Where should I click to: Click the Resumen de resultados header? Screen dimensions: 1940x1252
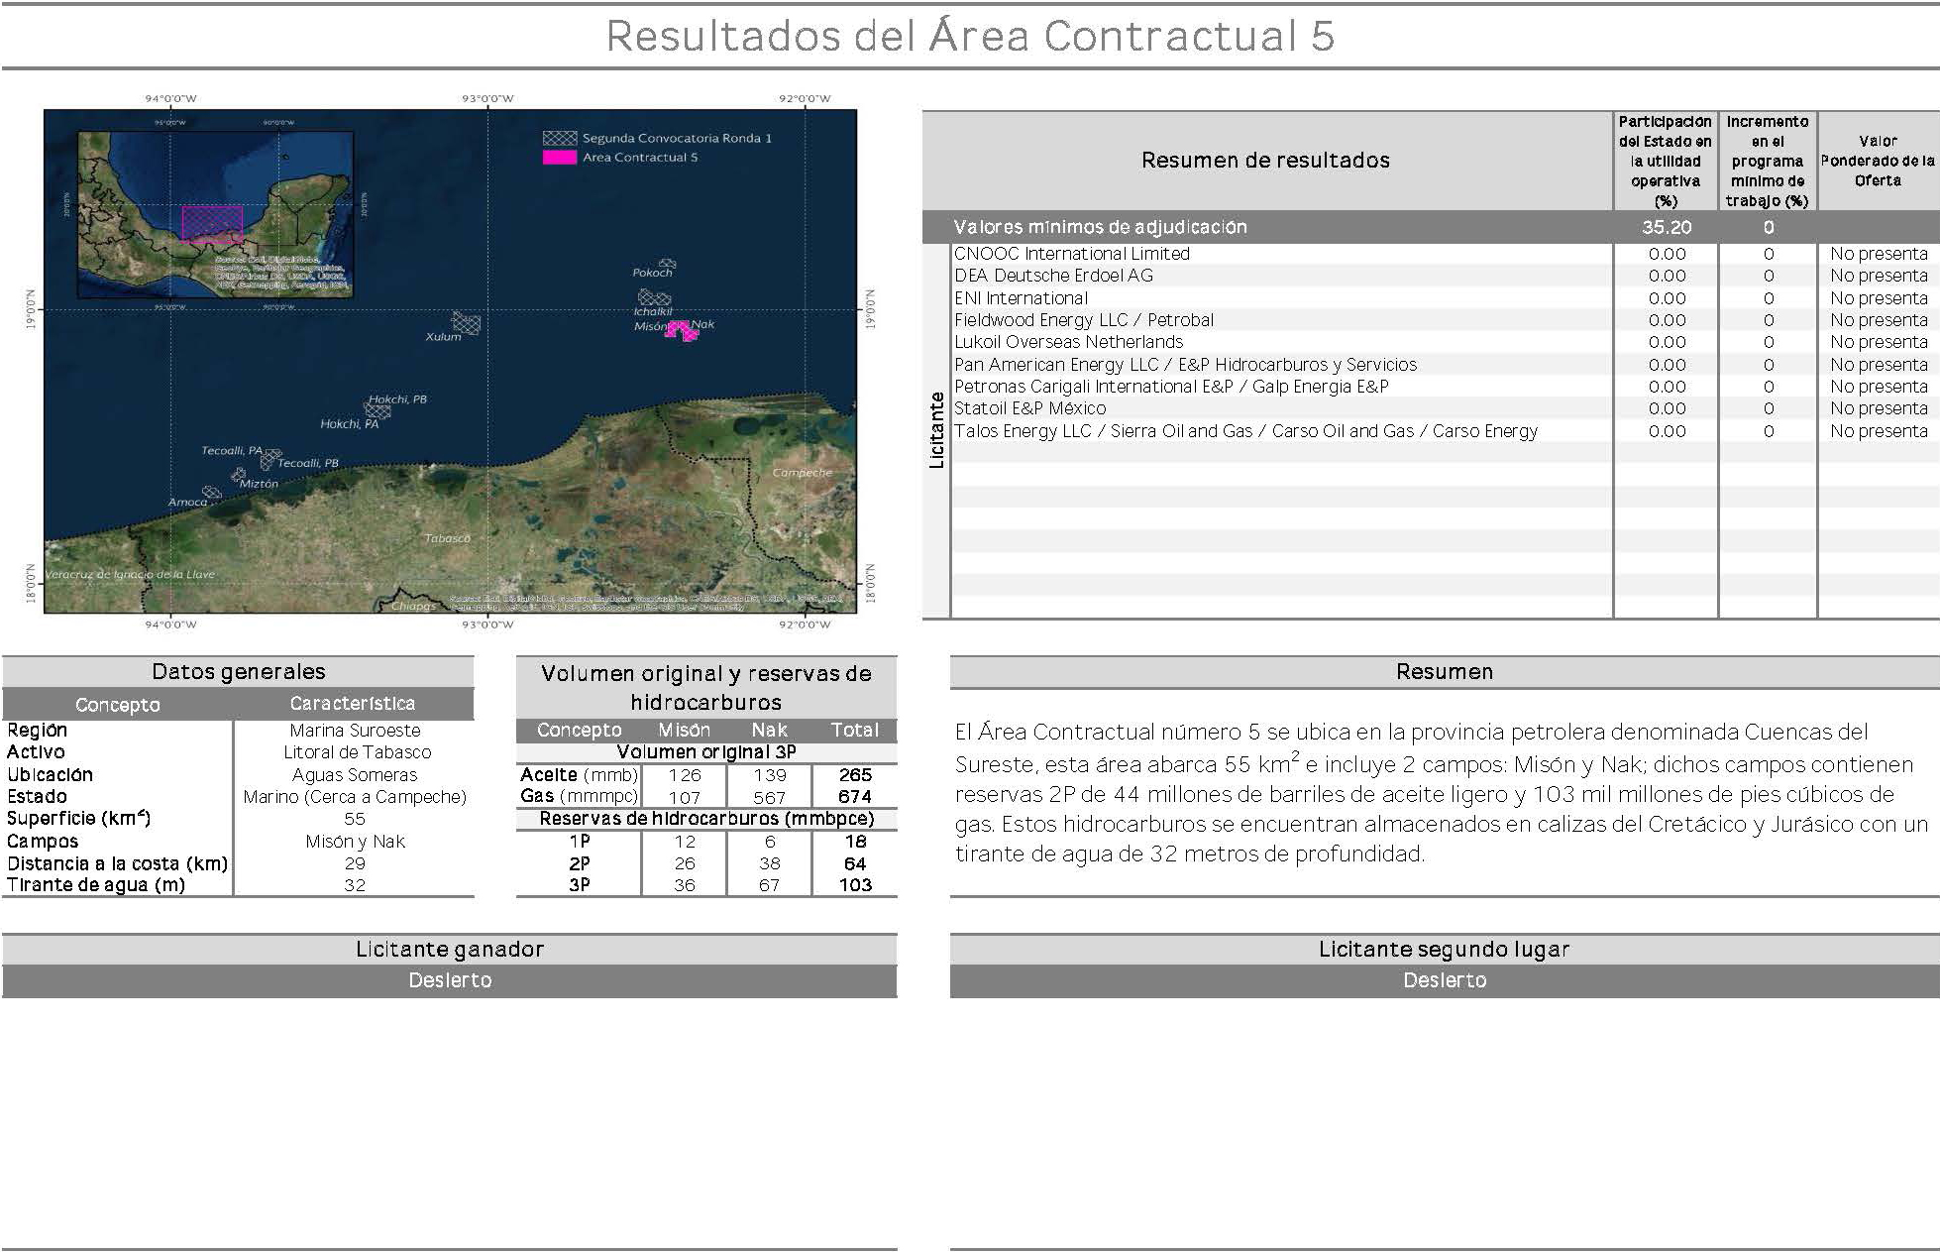pos(1265,160)
